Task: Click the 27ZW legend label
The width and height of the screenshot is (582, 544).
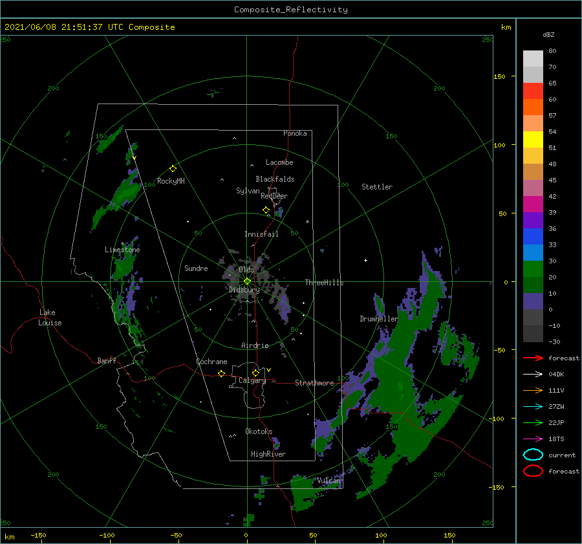Action: [x=556, y=407]
